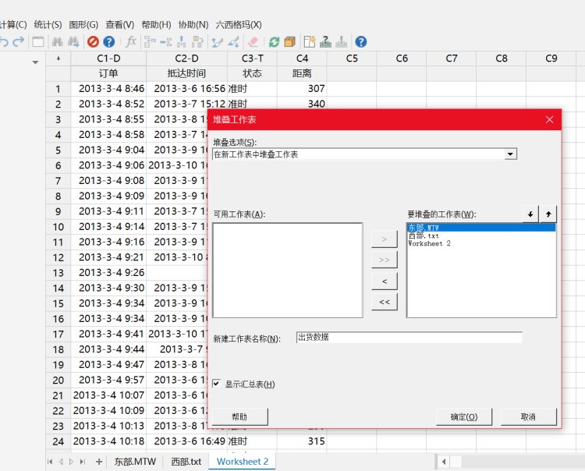585x471 pixels.
Task: Click 确定(O) to confirm stacking
Action: tap(464, 416)
